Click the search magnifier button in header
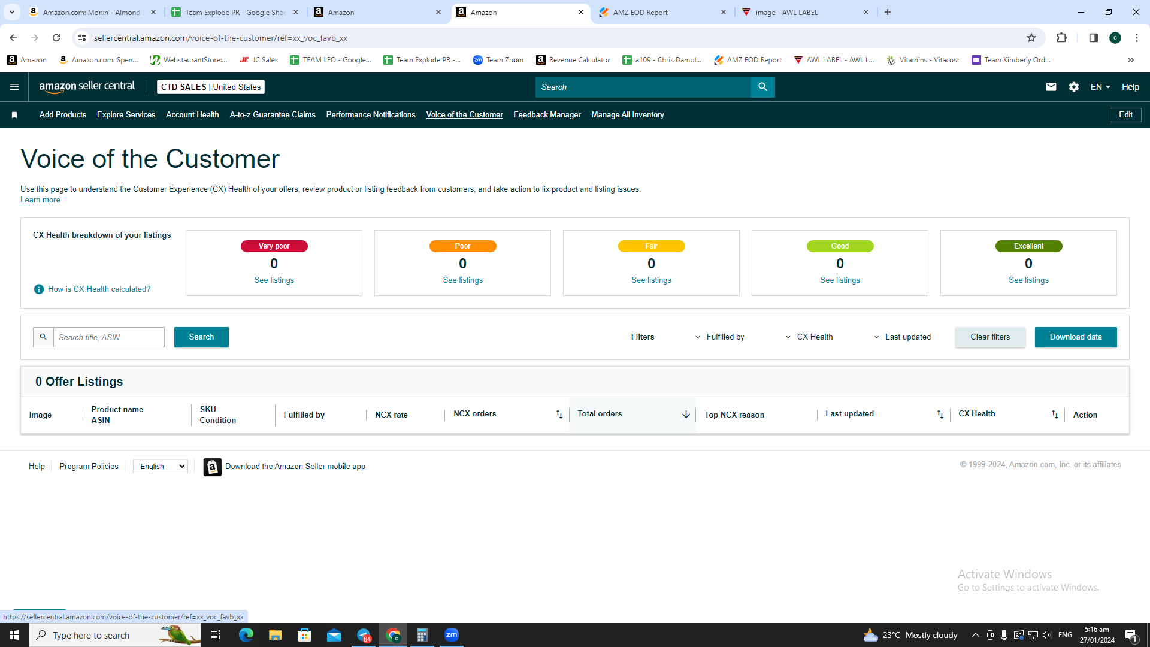 click(762, 87)
